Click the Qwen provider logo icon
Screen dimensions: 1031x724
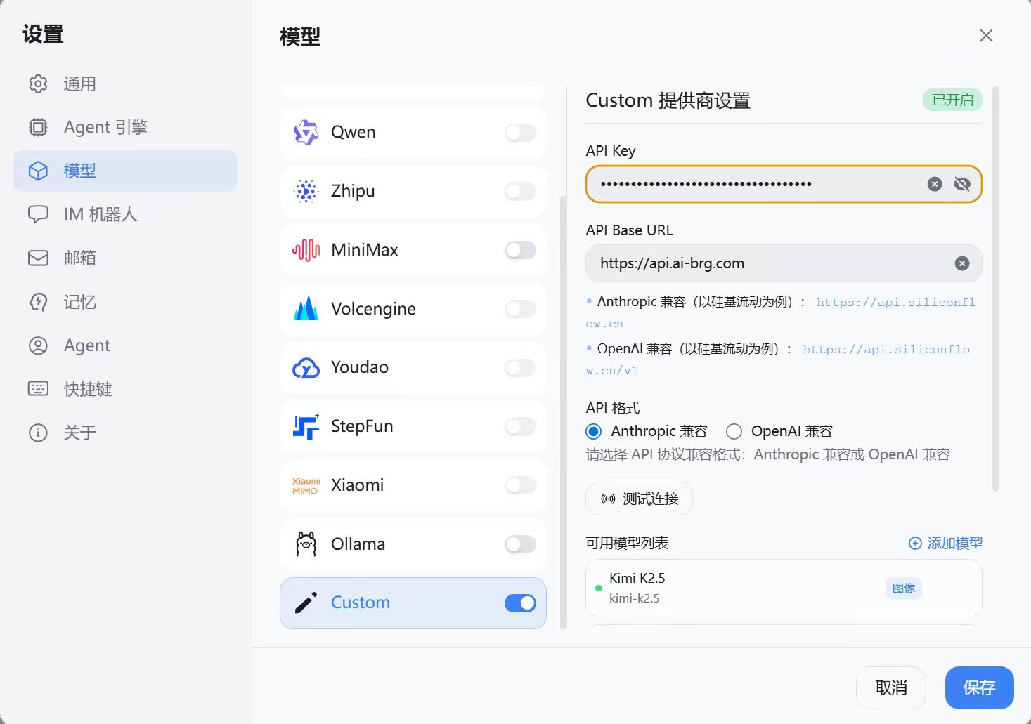(x=306, y=132)
